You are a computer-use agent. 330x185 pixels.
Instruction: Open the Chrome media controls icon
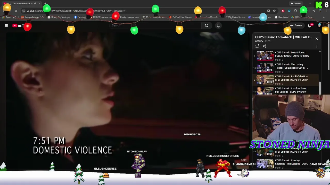pos(314,11)
